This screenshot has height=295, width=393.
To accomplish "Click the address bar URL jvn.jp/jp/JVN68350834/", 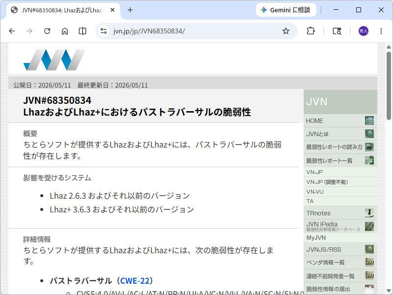I will click(x=149, y=31).
